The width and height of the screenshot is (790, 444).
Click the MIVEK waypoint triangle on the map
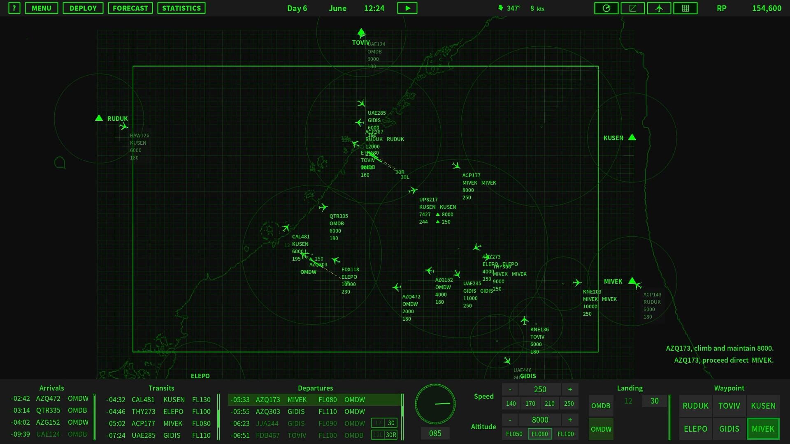(632, 281)
